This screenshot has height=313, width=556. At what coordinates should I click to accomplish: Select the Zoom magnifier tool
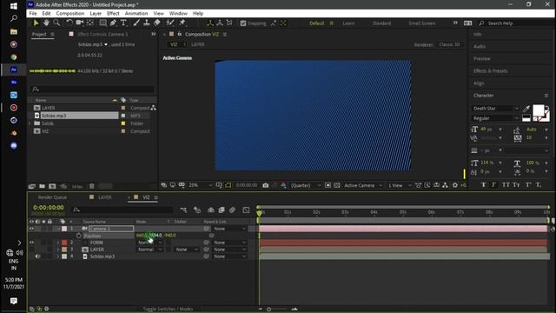tap(56, 23)
